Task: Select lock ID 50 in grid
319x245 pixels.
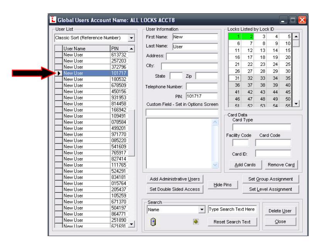Action: (285, 99)
